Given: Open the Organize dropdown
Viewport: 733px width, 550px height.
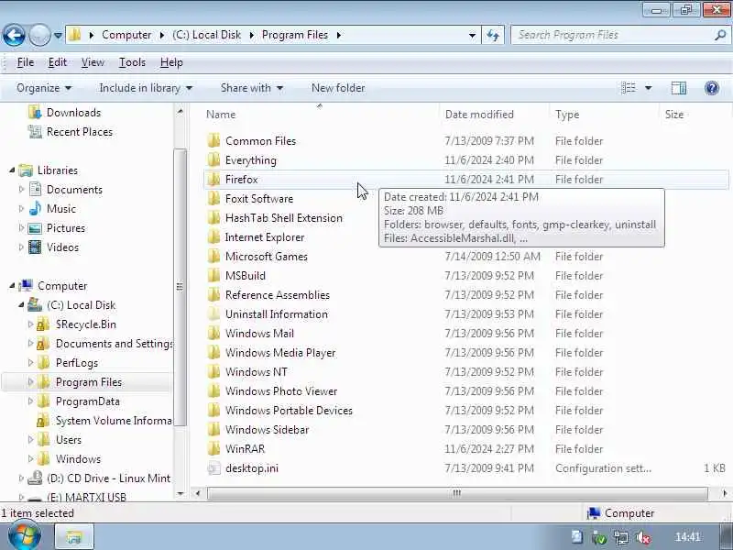Looking at the screenshot, I should (x=44, y=88).
